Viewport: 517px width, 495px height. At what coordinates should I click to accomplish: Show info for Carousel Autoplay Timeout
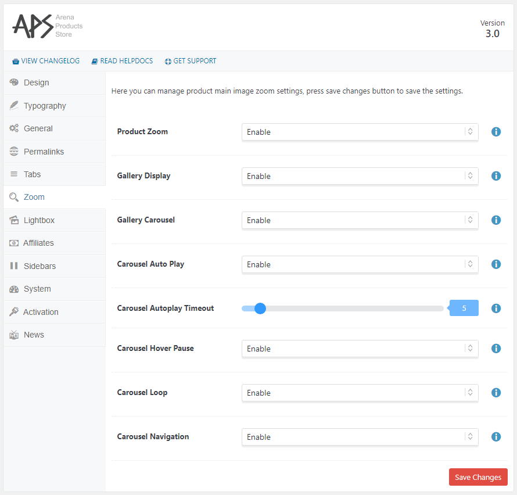click(x=496, y=309)
